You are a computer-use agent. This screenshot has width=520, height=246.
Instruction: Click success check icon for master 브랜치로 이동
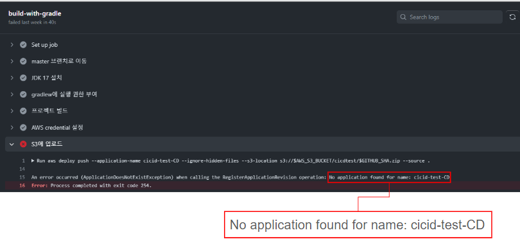tap(23, 62)
